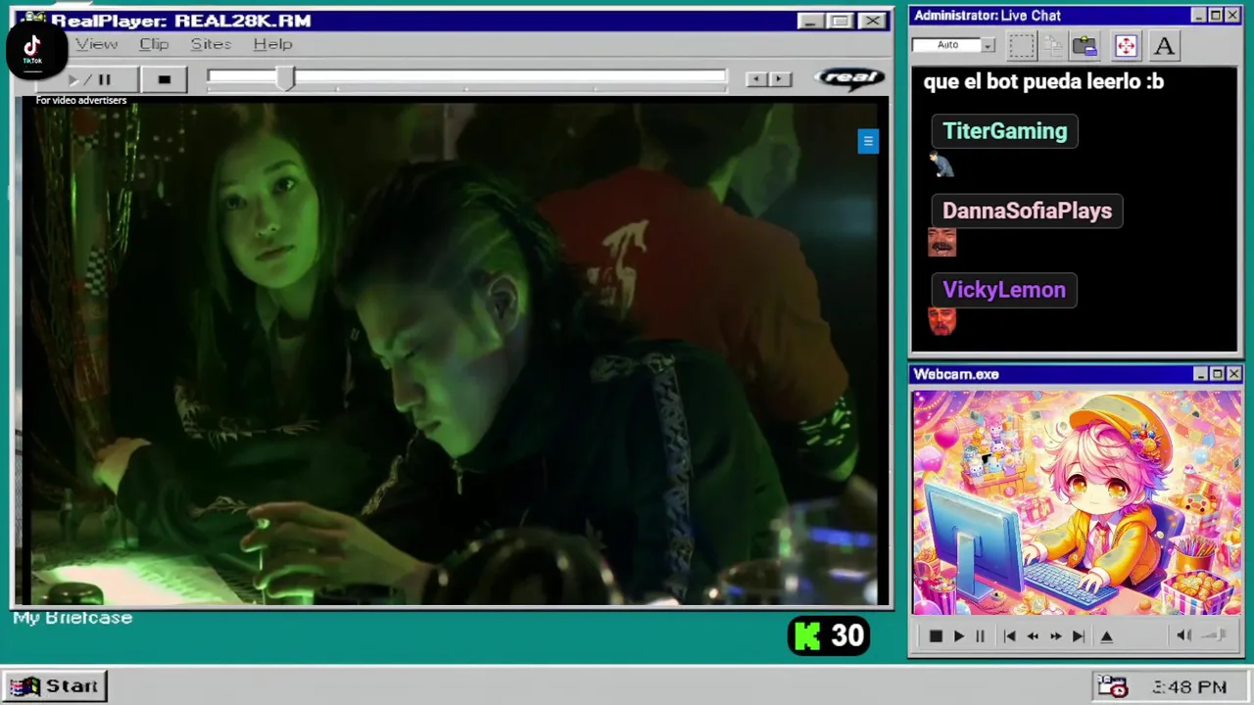
Task: Click the rewind button in Webcam.exe
Action: (x=1033, y=636)
